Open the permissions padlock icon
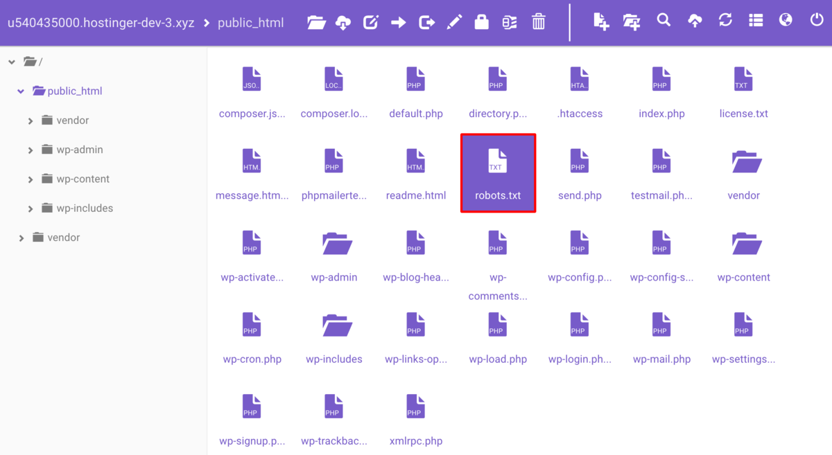 (482, 22)
